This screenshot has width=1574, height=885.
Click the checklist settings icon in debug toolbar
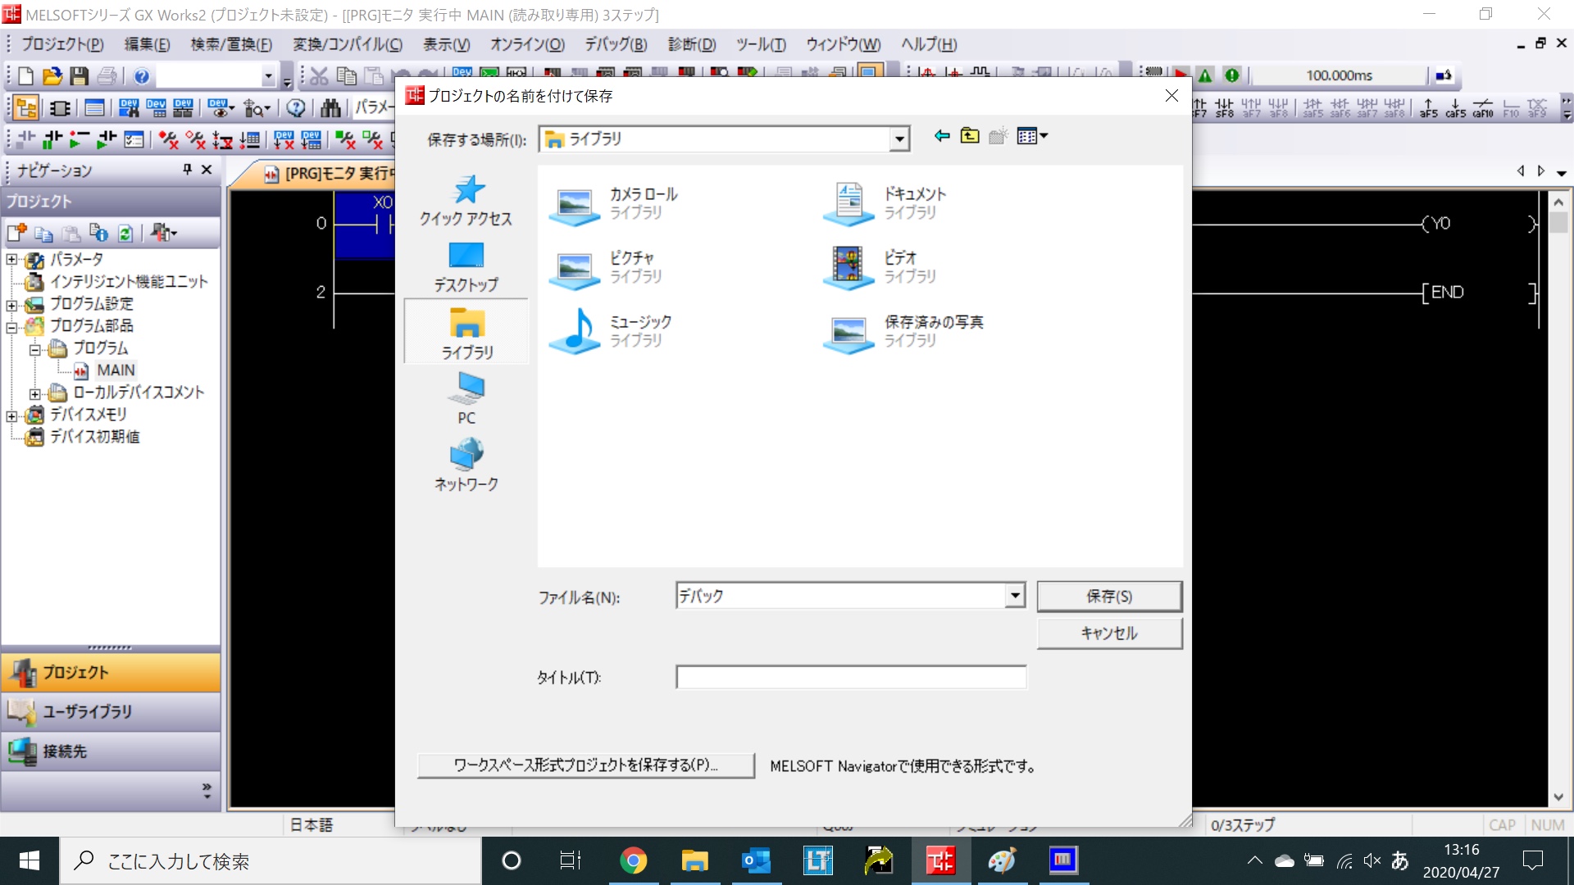[134, 140]
